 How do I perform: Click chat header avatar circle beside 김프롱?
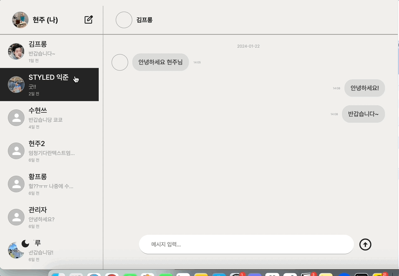point(124,20)
